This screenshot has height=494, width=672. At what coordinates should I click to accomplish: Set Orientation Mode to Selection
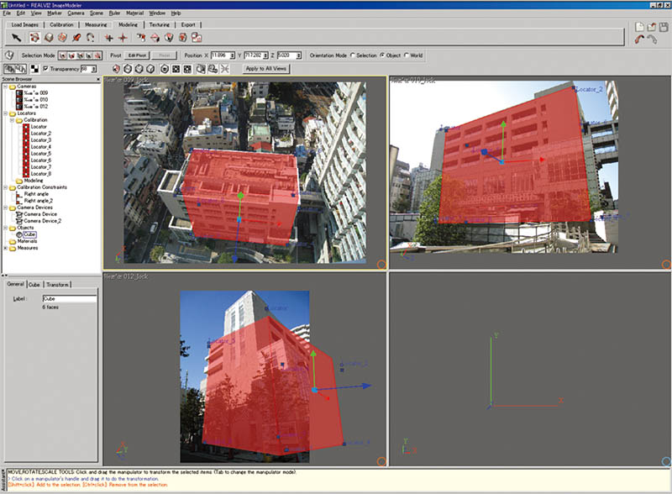tap(353, 55)
